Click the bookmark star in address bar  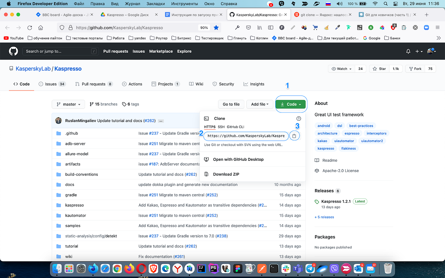216,28
